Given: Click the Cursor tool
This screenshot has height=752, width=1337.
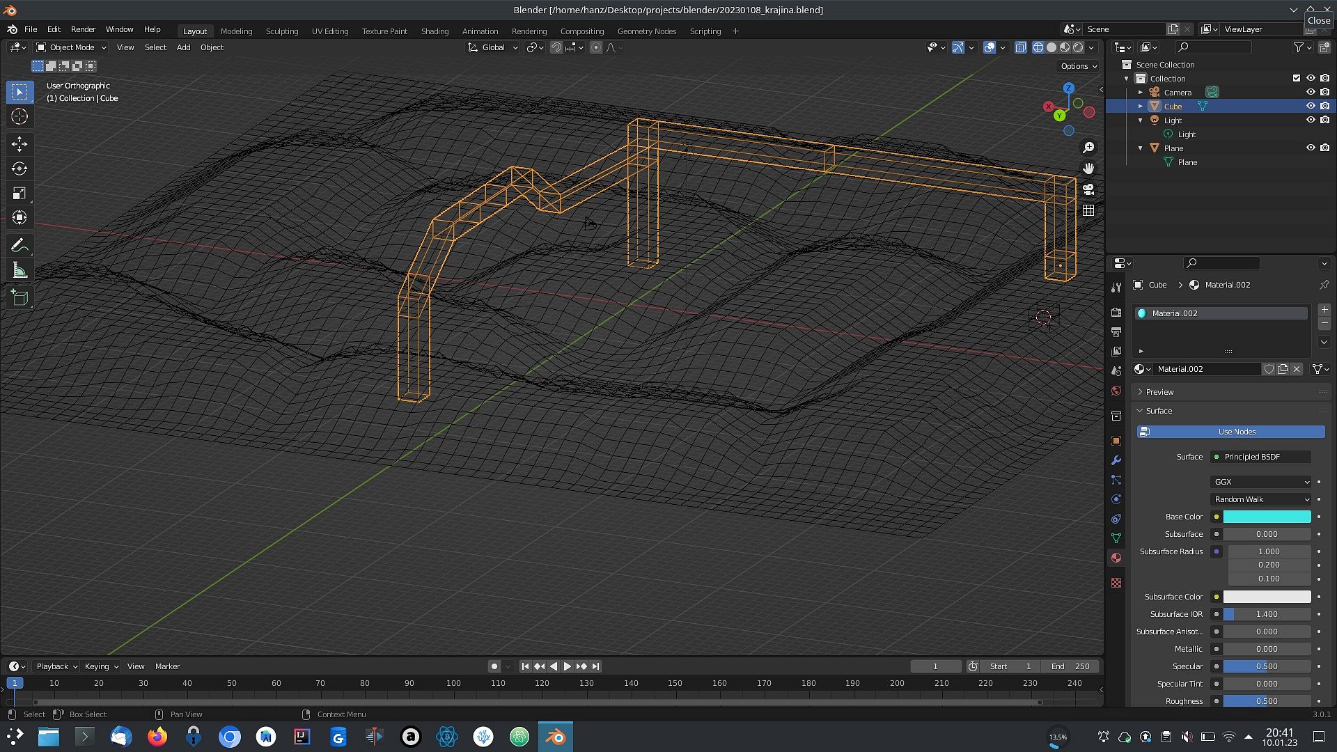Looking at the screenshot, I should 19,116.
